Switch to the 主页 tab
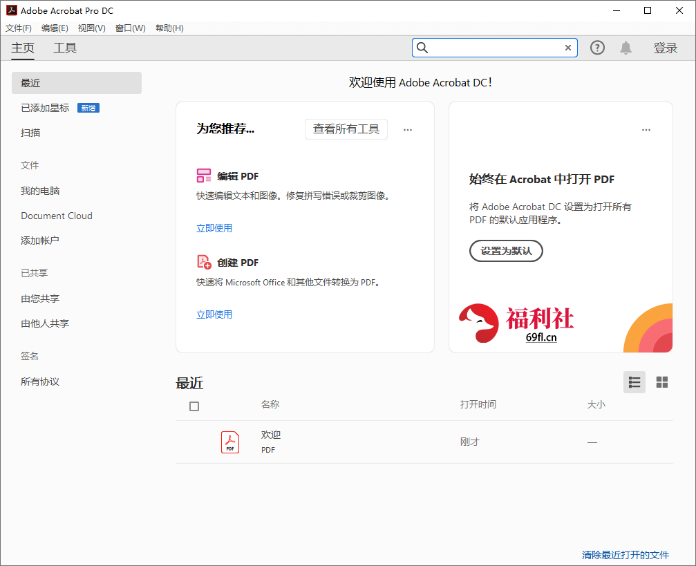This screenshot has height=566, width=696. (x=23, y=48)
